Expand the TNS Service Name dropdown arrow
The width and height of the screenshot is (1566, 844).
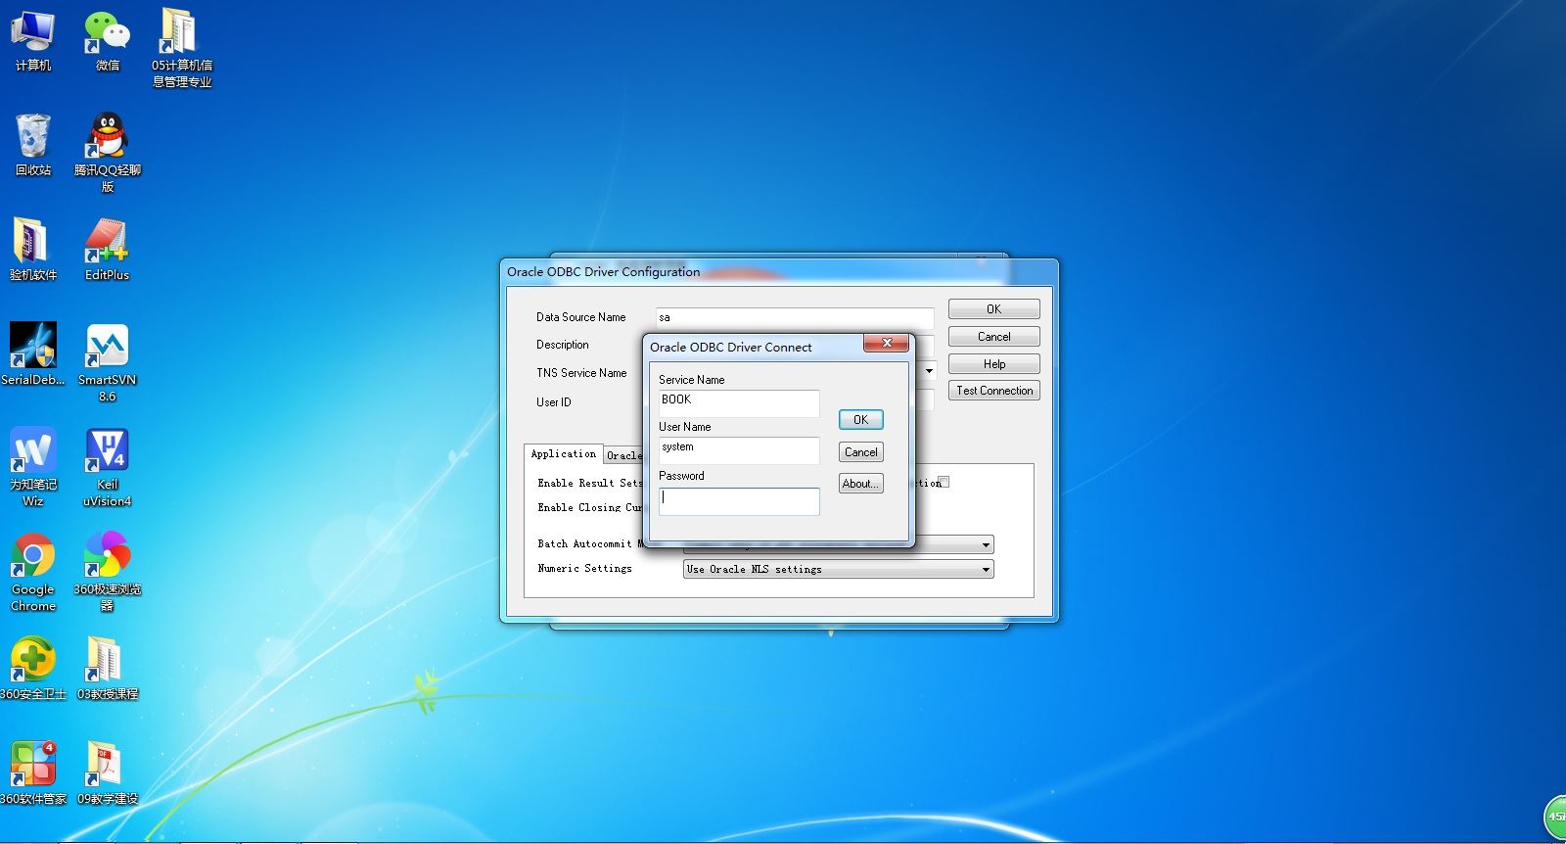[x=929, y=372]
